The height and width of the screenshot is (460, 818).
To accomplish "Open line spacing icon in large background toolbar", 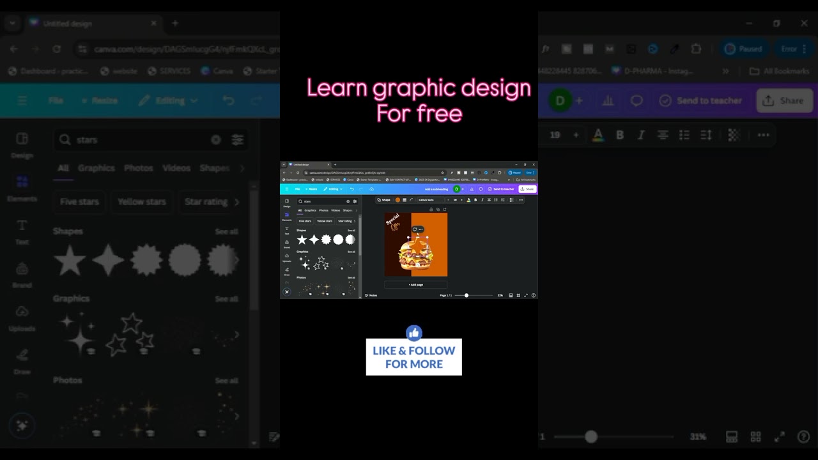I will 706,135.
